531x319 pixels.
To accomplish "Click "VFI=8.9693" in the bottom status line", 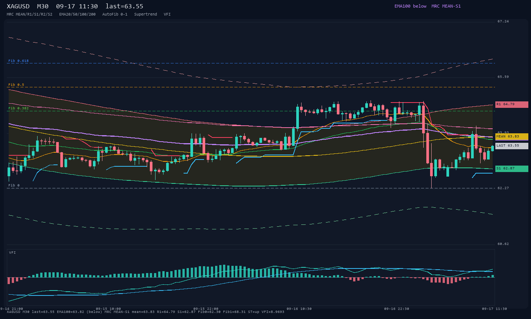I will pyautogui.click(x=273, y=312).
